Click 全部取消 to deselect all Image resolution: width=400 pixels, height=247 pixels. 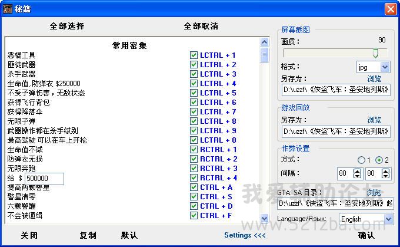[201, 26]
